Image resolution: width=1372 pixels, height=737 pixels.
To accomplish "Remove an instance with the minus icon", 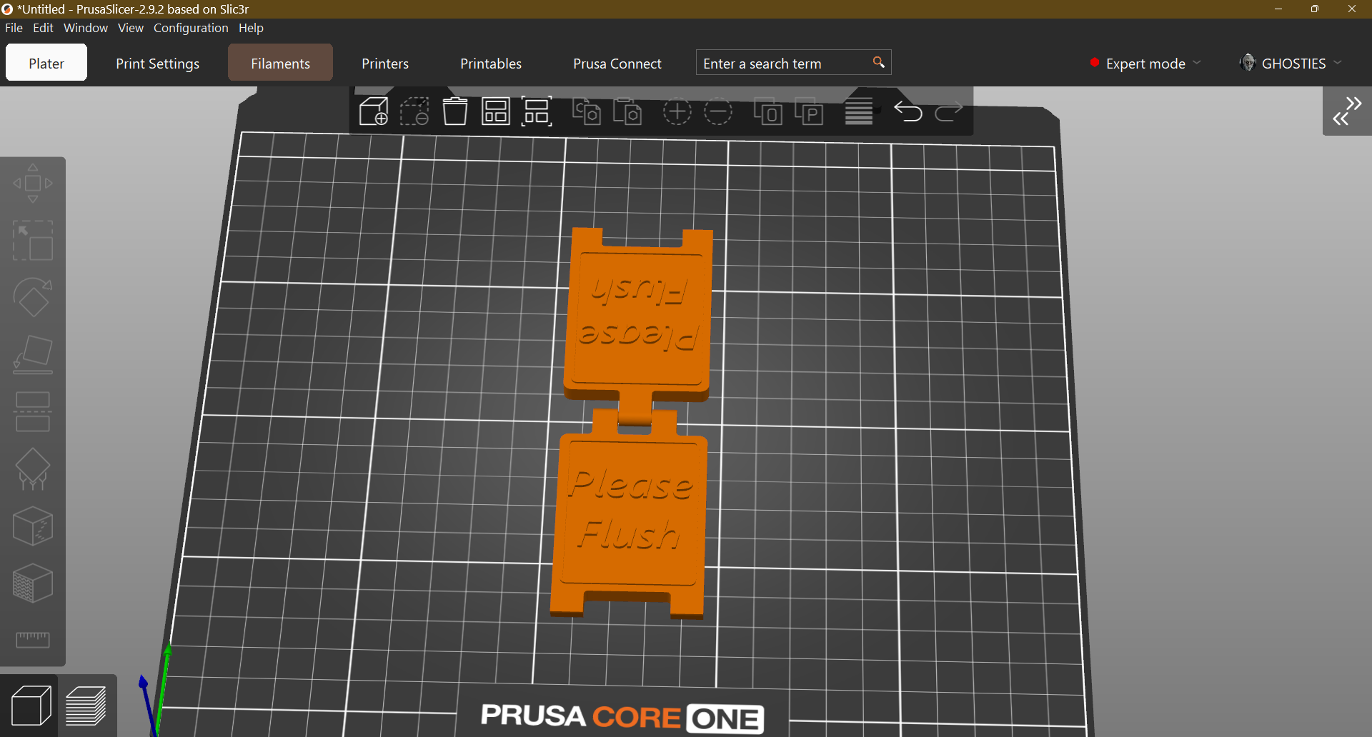I will pyautogui.click(x=718, y=111).
